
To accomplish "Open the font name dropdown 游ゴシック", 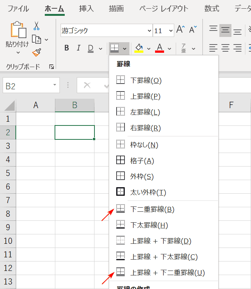I will (149, 31).
